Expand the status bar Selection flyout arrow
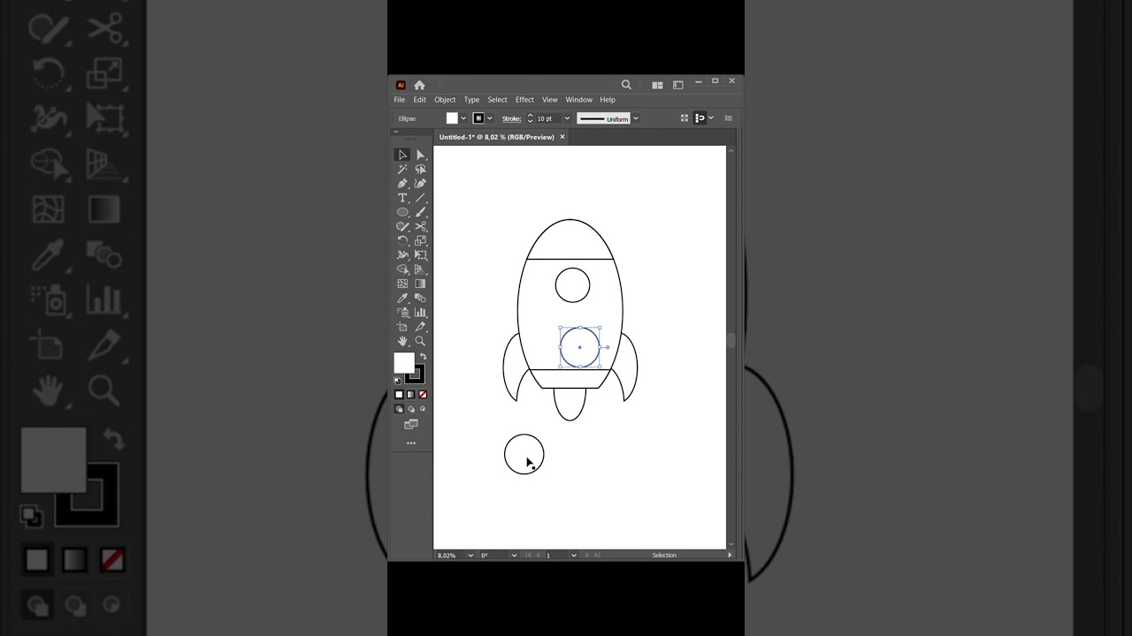This screenshot has height=636, width=1132. [730, 556]
